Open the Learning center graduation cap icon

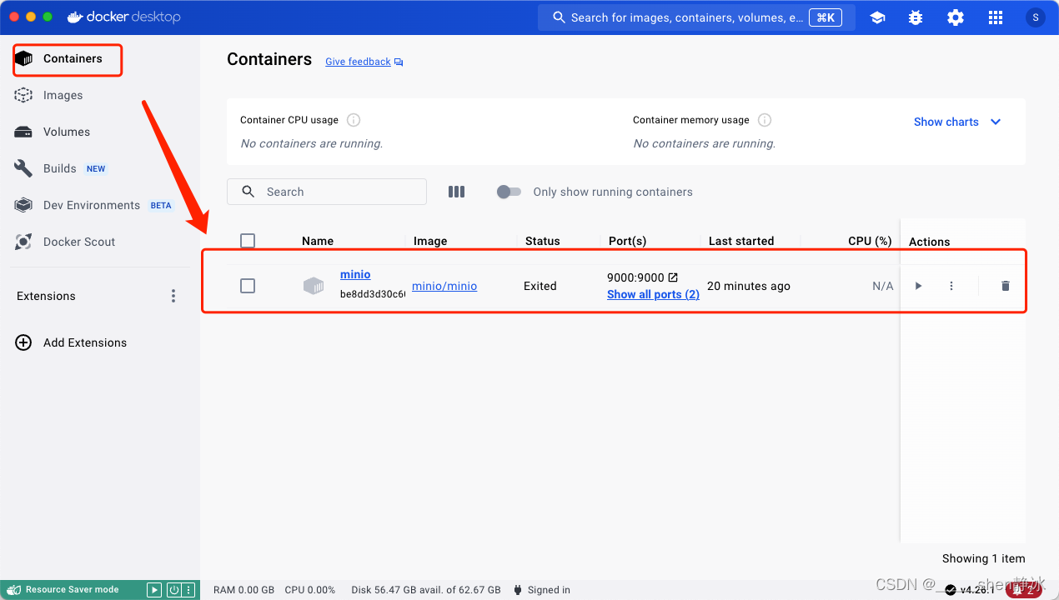877,17
